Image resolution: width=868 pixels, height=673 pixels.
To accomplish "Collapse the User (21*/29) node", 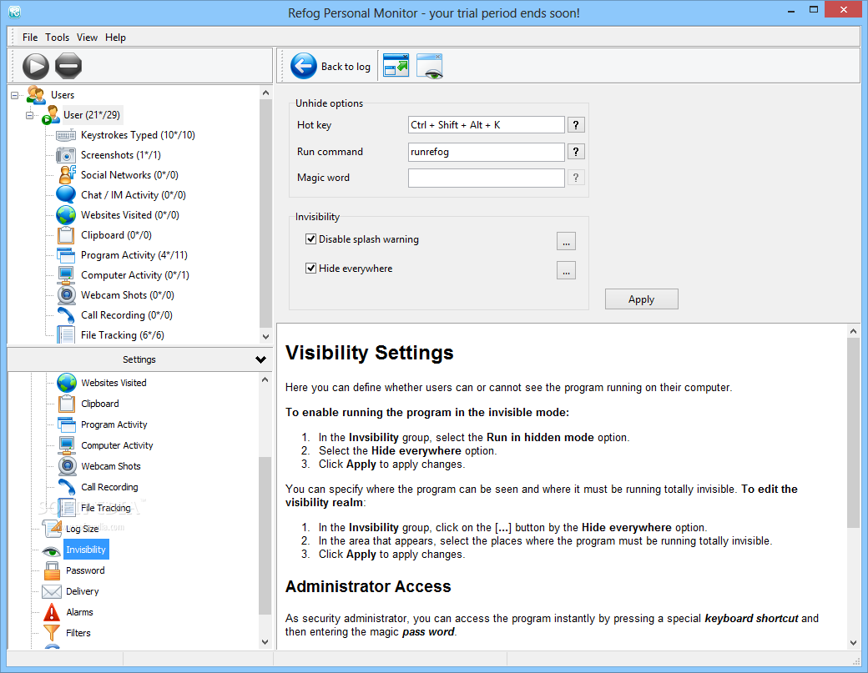I will [x=29, y=115].
